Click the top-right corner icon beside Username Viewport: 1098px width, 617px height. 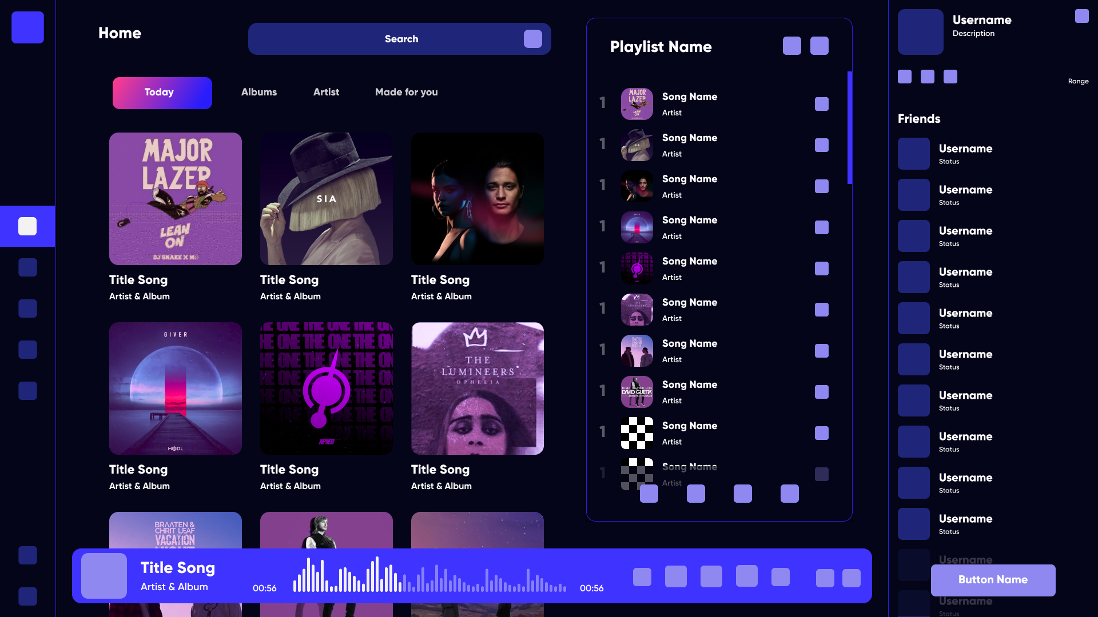click(1081, 16)
